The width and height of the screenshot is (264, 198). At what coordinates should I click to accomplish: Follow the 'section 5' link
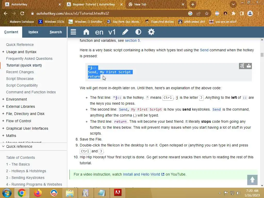(x=132, y=40)
